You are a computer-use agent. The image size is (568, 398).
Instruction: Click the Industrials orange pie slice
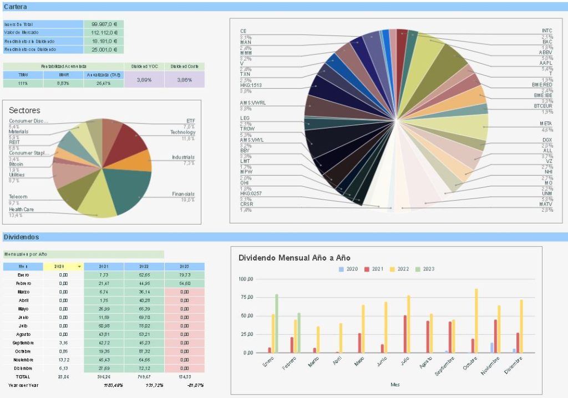coord(142,161)
